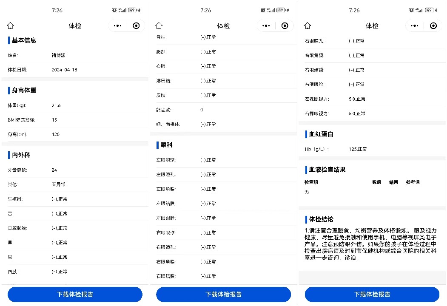The width and height of the screenshot is (447, 306).
Task: Select the 牙齿总数 row showing 24
Action: (75, 170)
